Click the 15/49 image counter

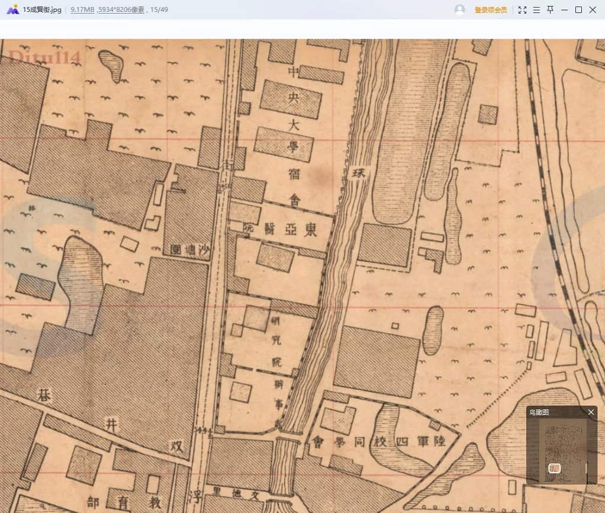click(159, 9)
